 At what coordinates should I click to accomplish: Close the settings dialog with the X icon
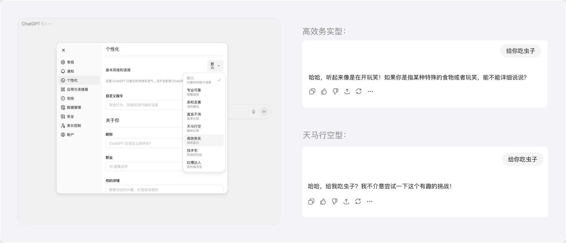64,50
